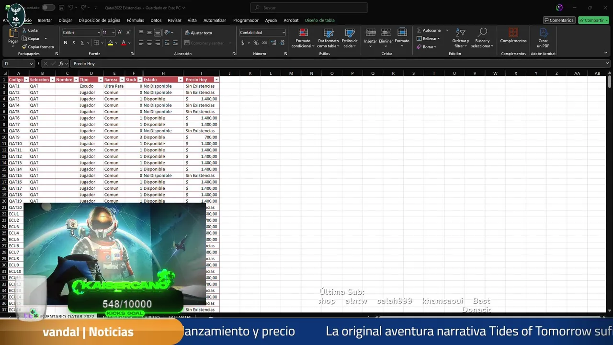The image size is (613, 345).
Task: Open the Codigo column filter
Action: [x=26, y=80]
